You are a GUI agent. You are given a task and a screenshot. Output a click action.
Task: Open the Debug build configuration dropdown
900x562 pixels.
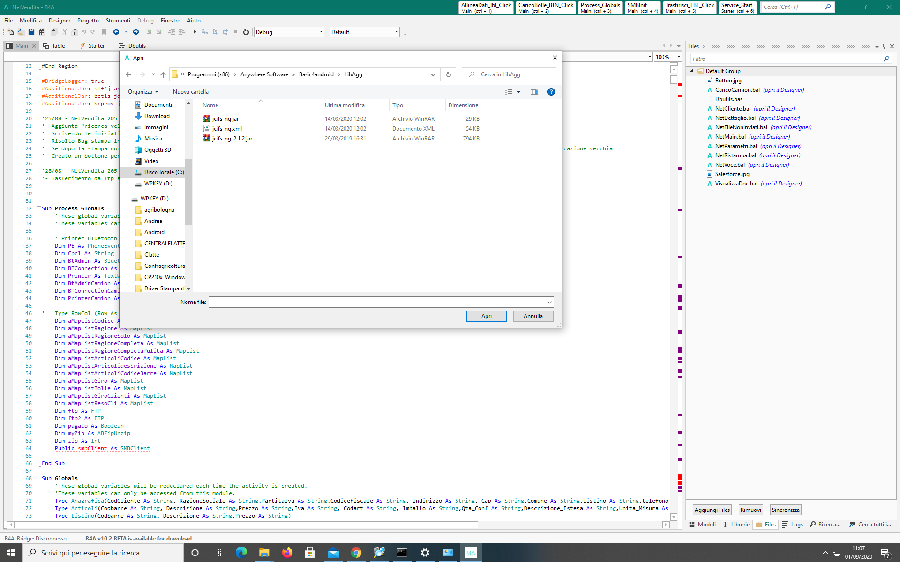pos(321,32)
